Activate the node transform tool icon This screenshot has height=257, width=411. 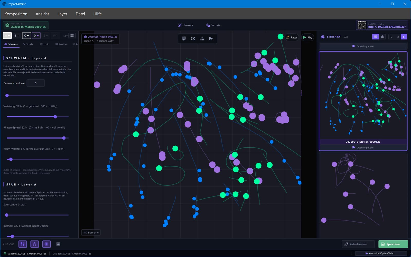(193, 38)
